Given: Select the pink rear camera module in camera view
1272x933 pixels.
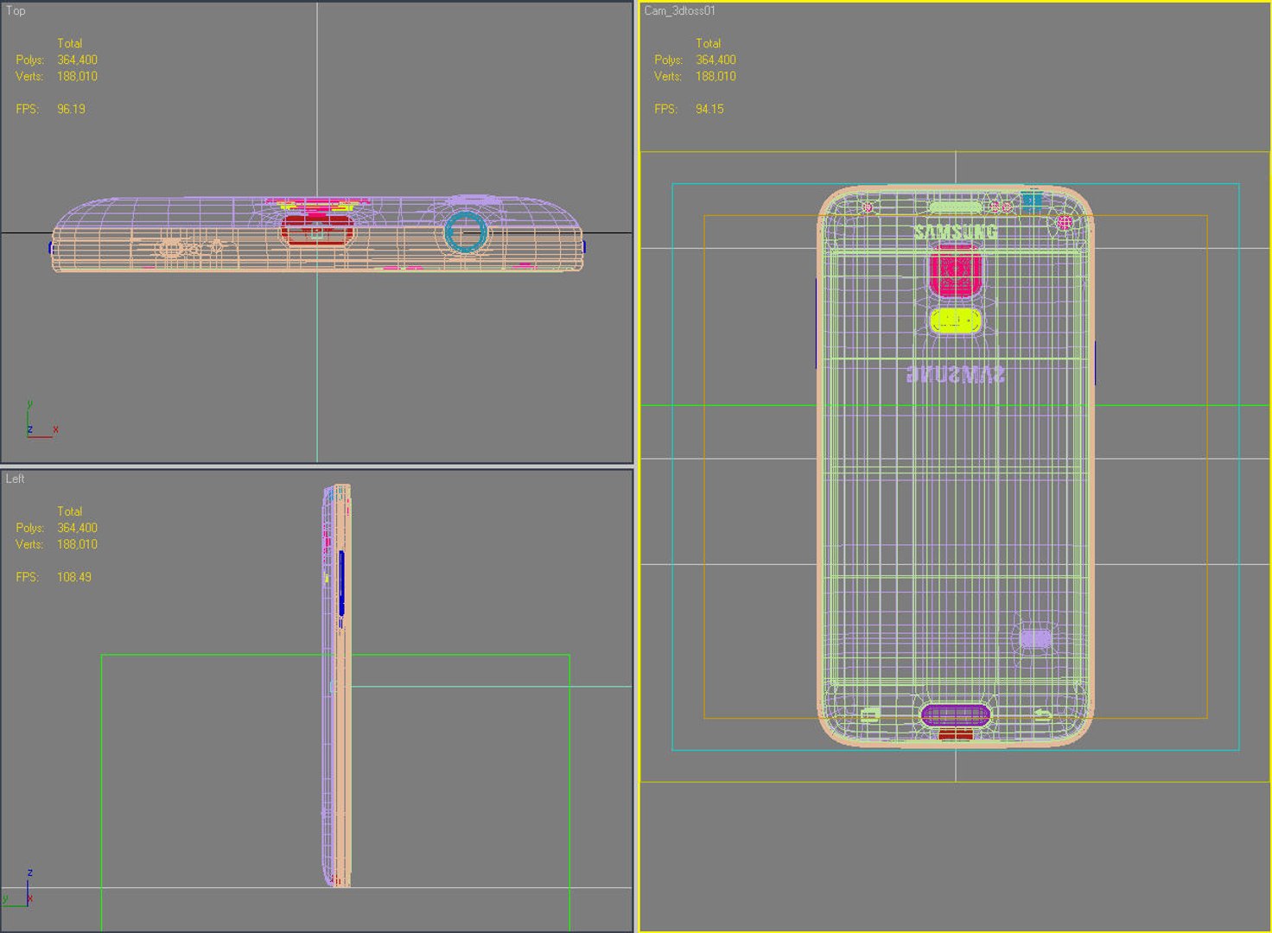Looking at the screenshot, I should tap(955, 270).
